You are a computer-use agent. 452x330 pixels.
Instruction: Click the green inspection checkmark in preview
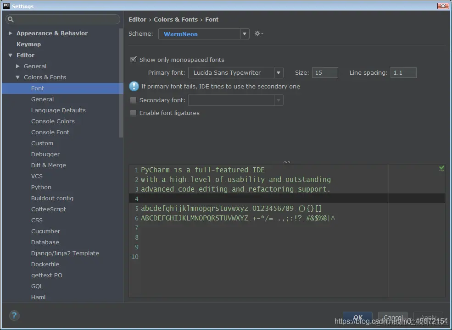click(441, 169)
